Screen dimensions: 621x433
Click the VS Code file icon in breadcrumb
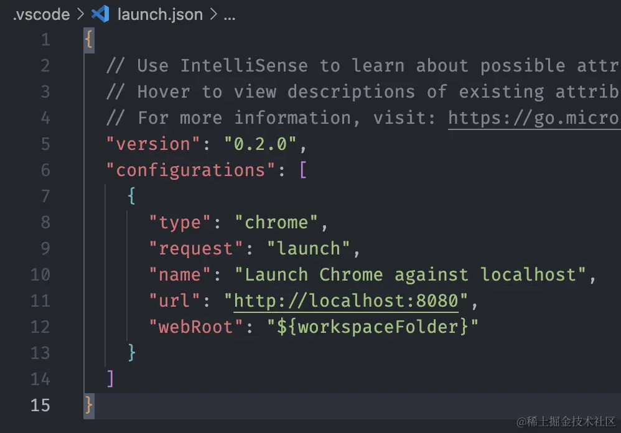click(101, 14)
